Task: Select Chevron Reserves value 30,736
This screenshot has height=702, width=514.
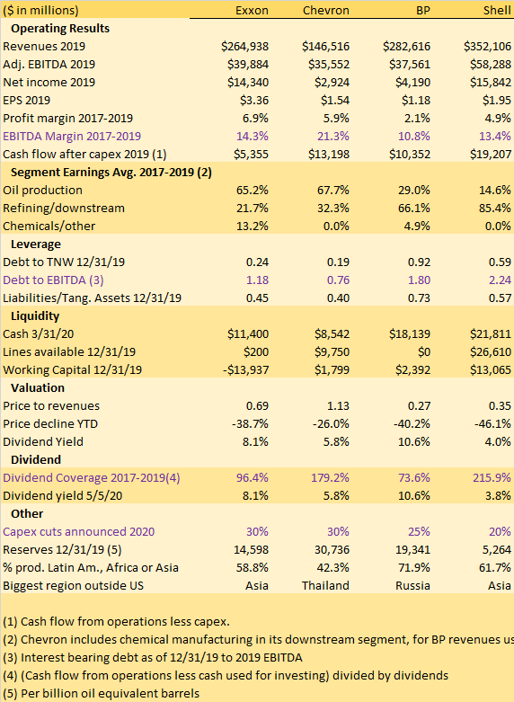Action: click(x=332, y=550)
